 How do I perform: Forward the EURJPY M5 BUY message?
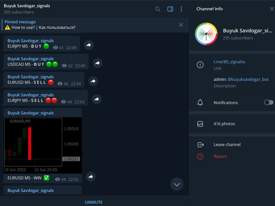(x=89, y=45)
